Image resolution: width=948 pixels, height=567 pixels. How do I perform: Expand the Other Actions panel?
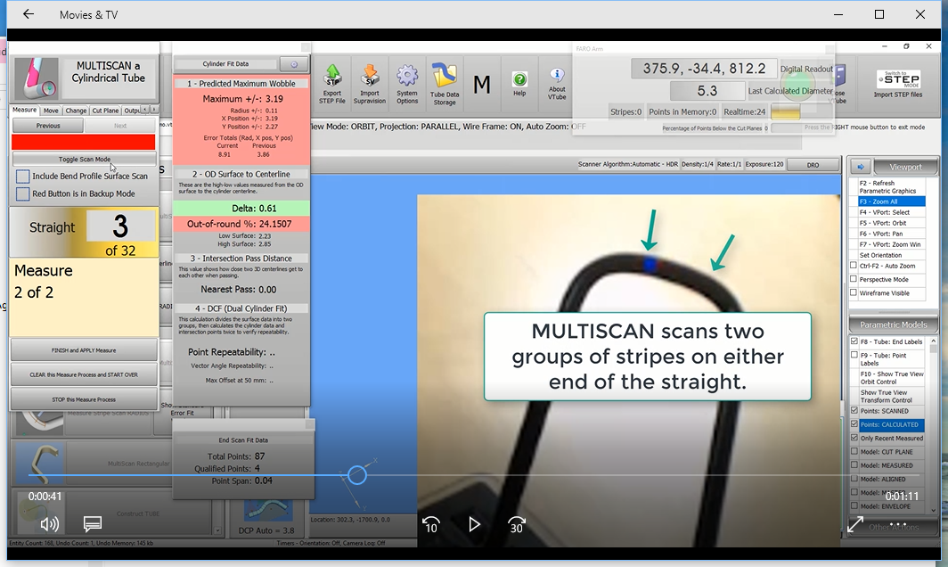coord(893,527)
